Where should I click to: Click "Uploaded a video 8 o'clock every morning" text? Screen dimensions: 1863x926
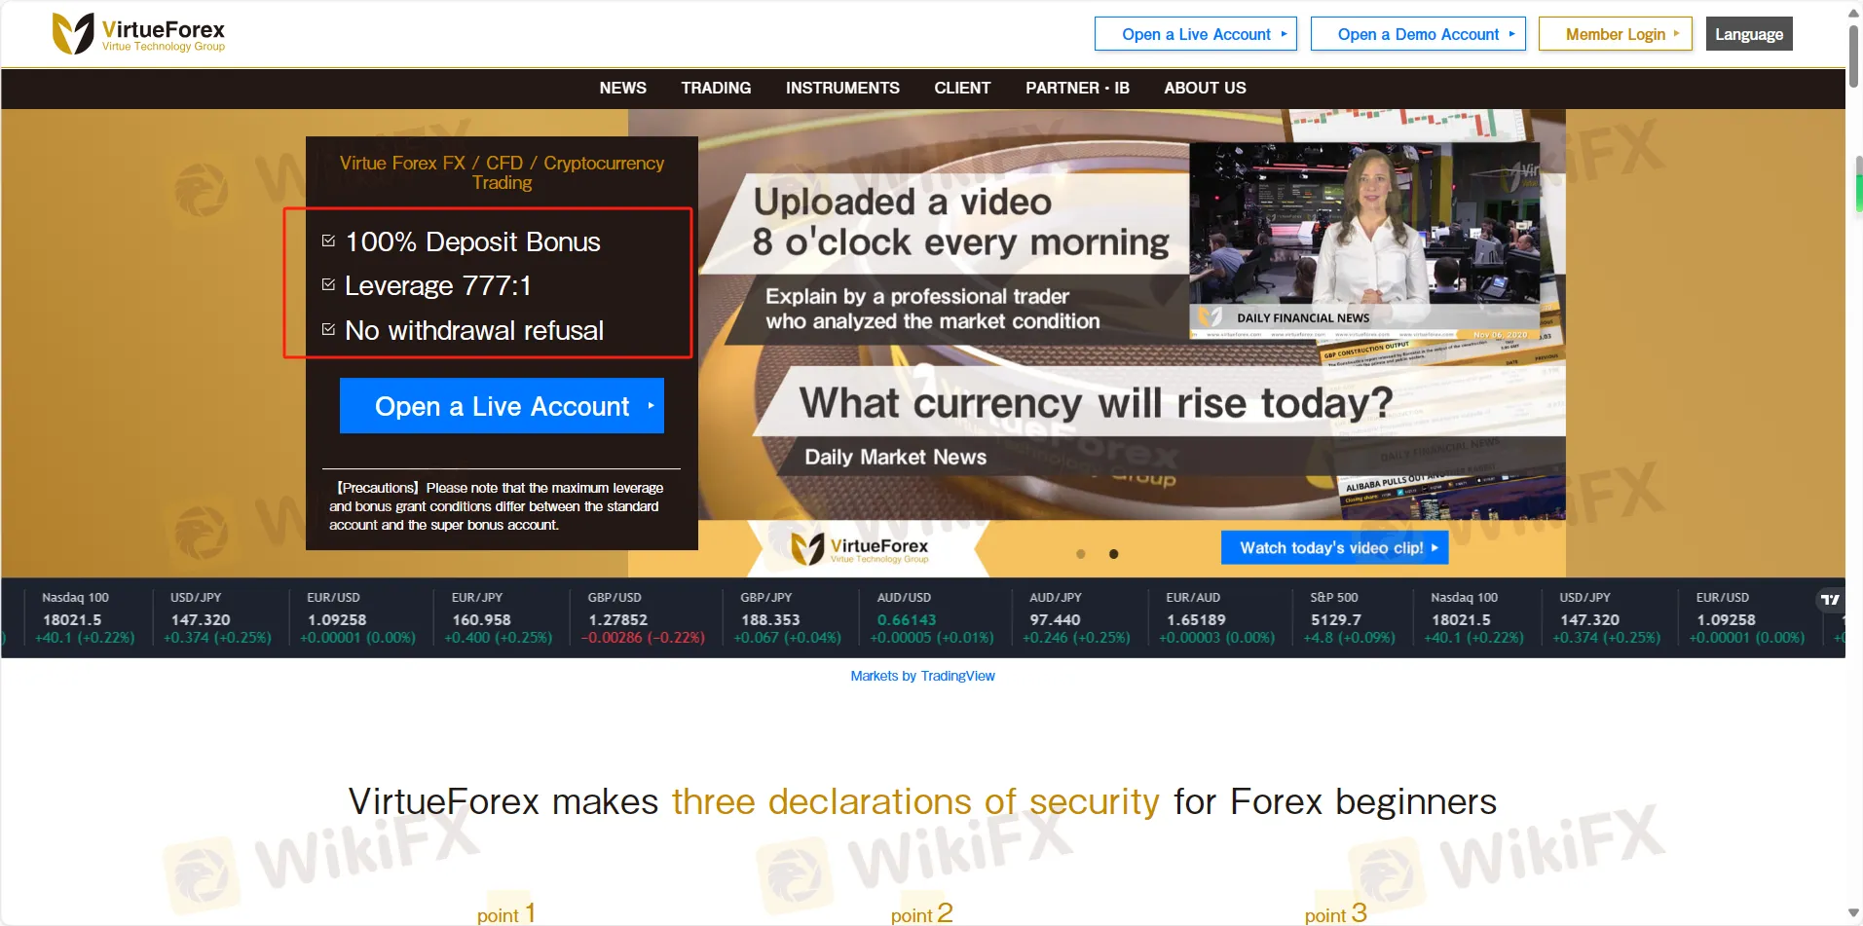point(961,222)
